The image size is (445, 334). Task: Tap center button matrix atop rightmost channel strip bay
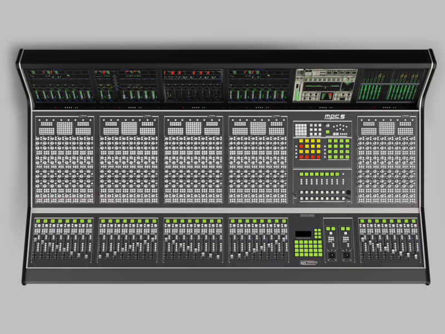coord(387,128)
